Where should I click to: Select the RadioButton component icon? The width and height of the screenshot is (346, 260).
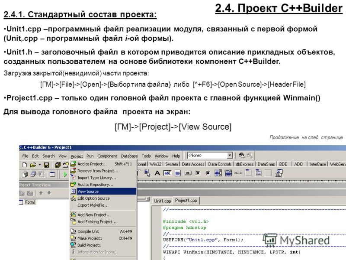[208, 173]
